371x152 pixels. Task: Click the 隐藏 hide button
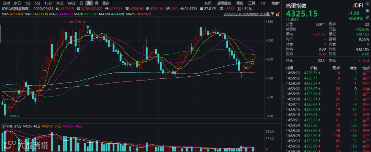click(x=275, y=3)
